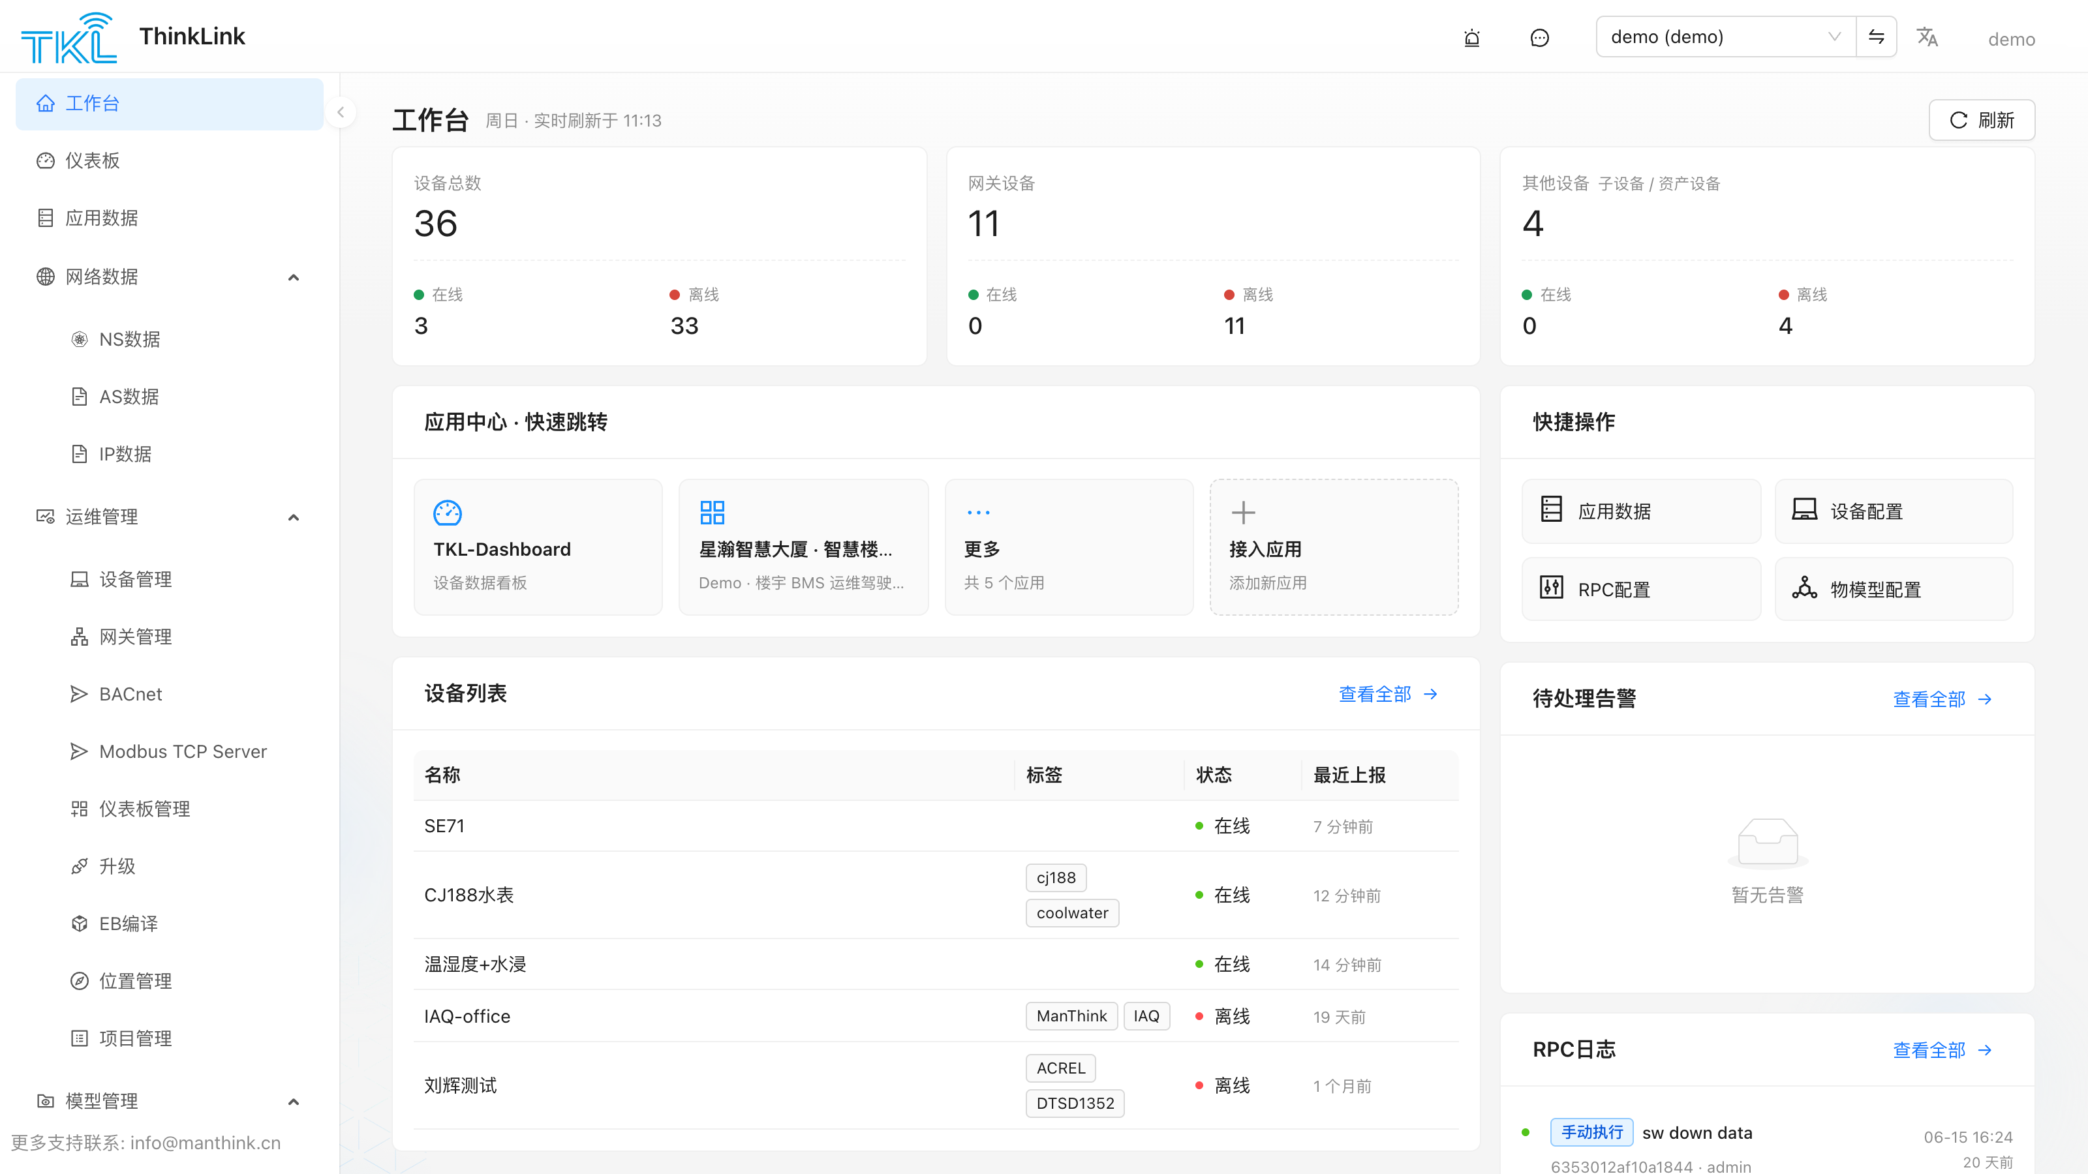Image resolution: width=2088 pixels, height=1174 pixels.
Task: Click the ManThink tag
Action: tap(1071, 1016)
